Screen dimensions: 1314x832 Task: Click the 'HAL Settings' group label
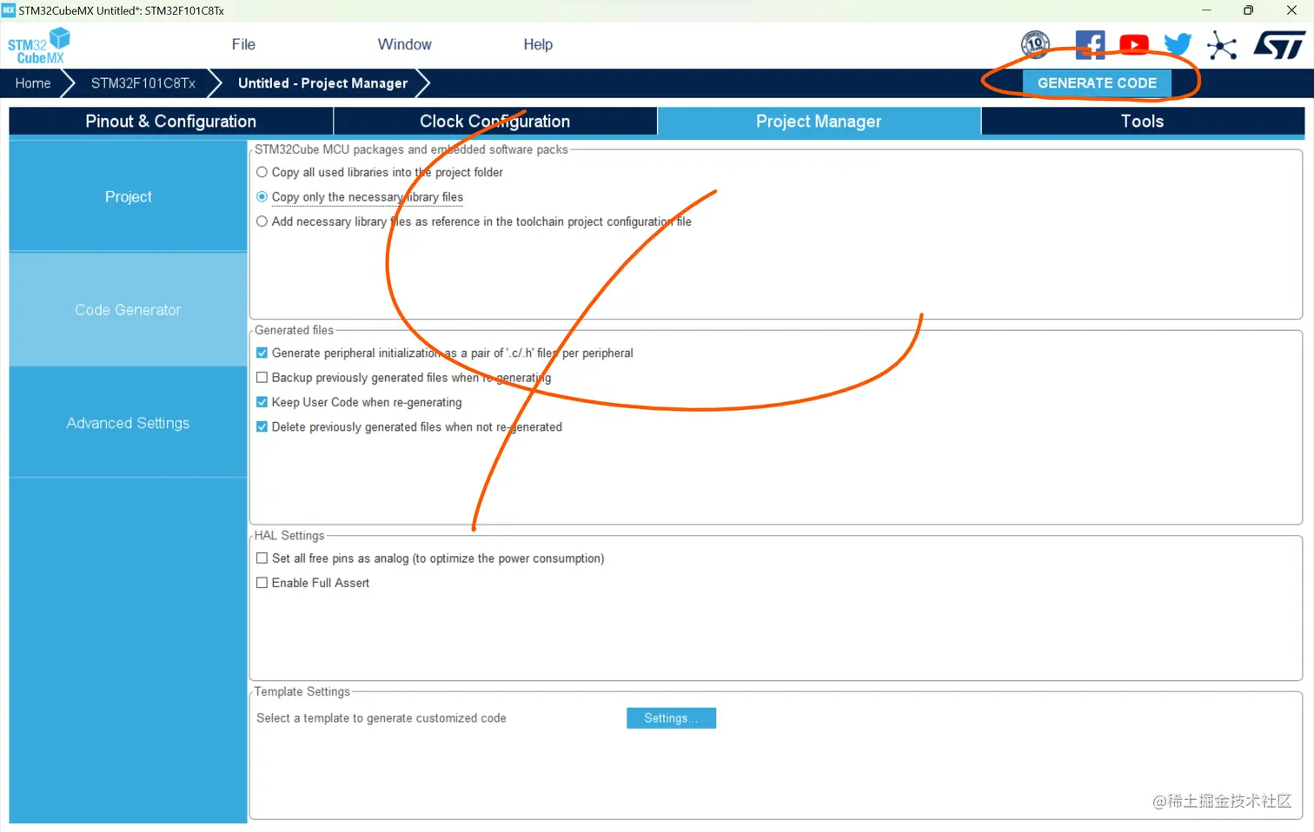pos(289,536)
